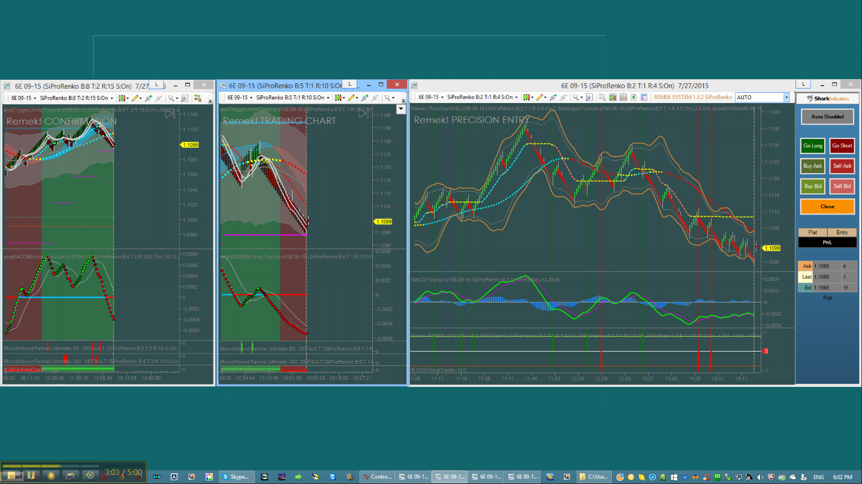Toggle the Auto Disabled button

(827, 116)
